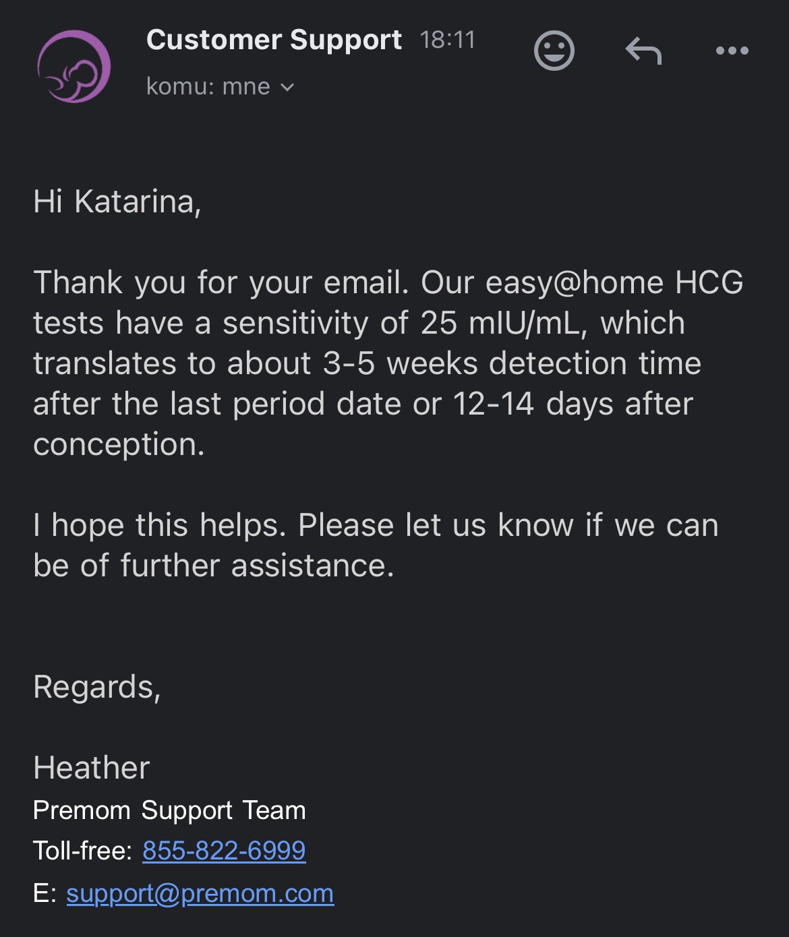Call the toll-free number 855-822-6999

(224, 851)
